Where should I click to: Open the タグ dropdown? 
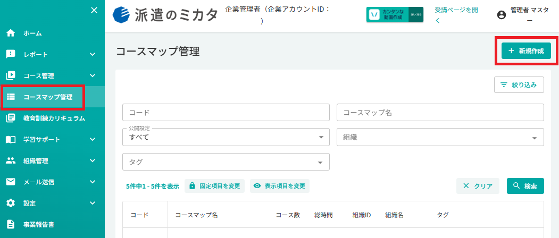[226, 161]
